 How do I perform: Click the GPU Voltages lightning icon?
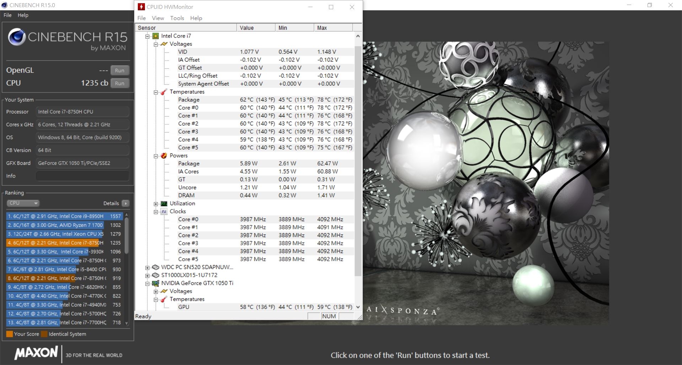pos(164,291)
